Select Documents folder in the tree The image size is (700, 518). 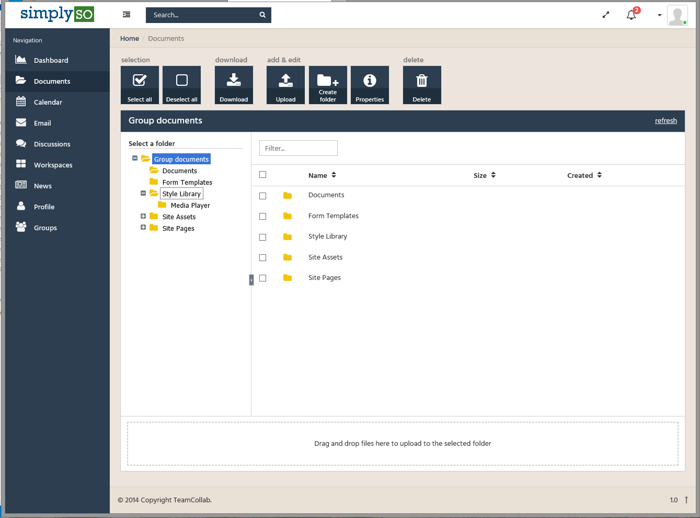179,171
